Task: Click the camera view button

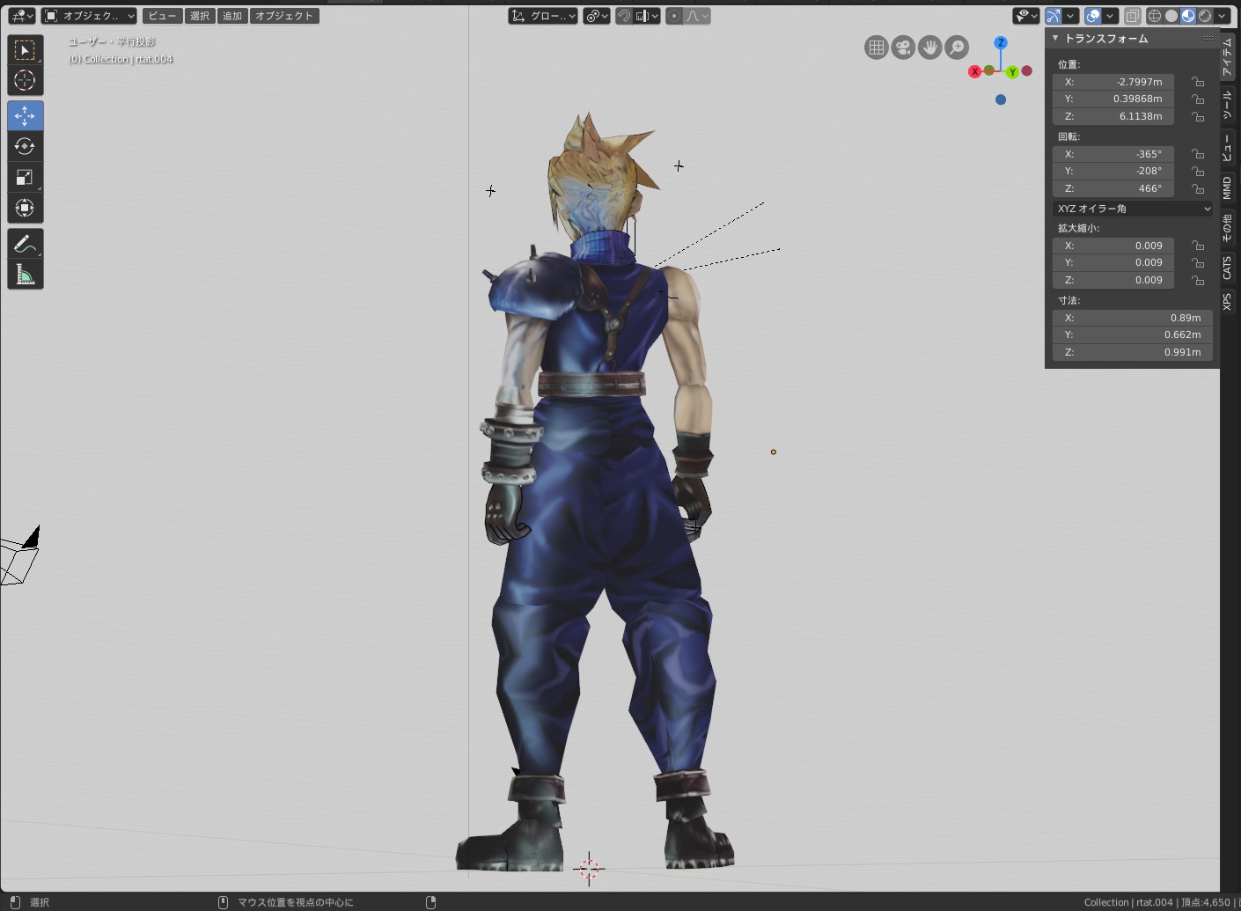Action: point(903,48)
